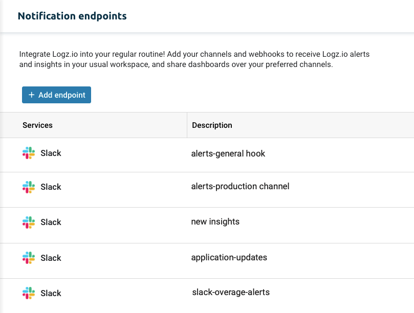This screenshot has height=313, width=414.
Task: Click the plus icon in Add endpoint
Action: pos(31,95)
